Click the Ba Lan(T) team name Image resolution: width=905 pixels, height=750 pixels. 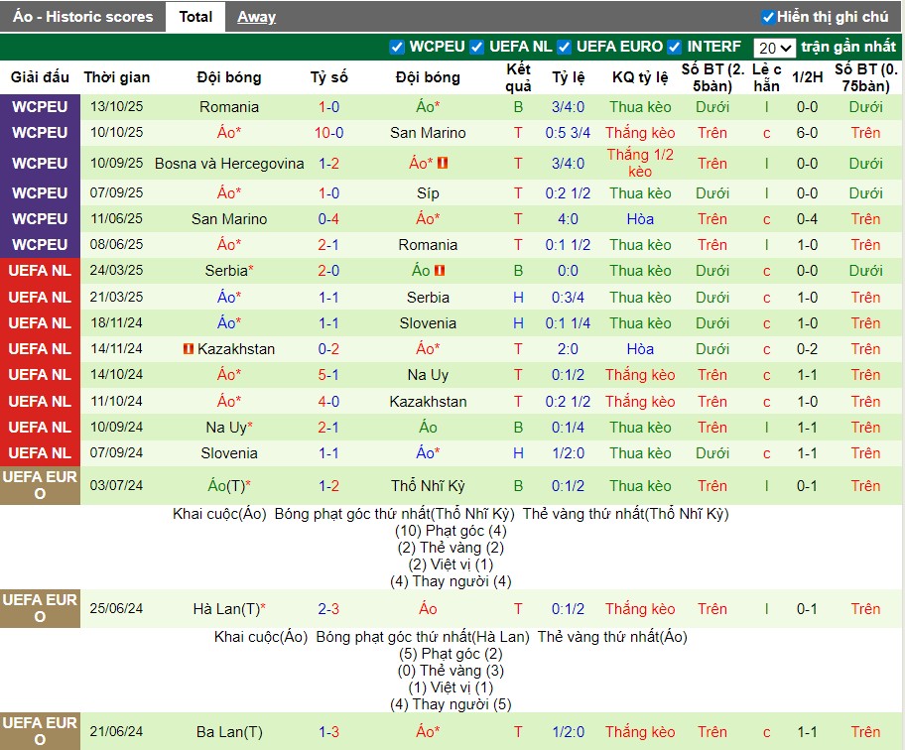pyautogui.click(x=229, y=732)
